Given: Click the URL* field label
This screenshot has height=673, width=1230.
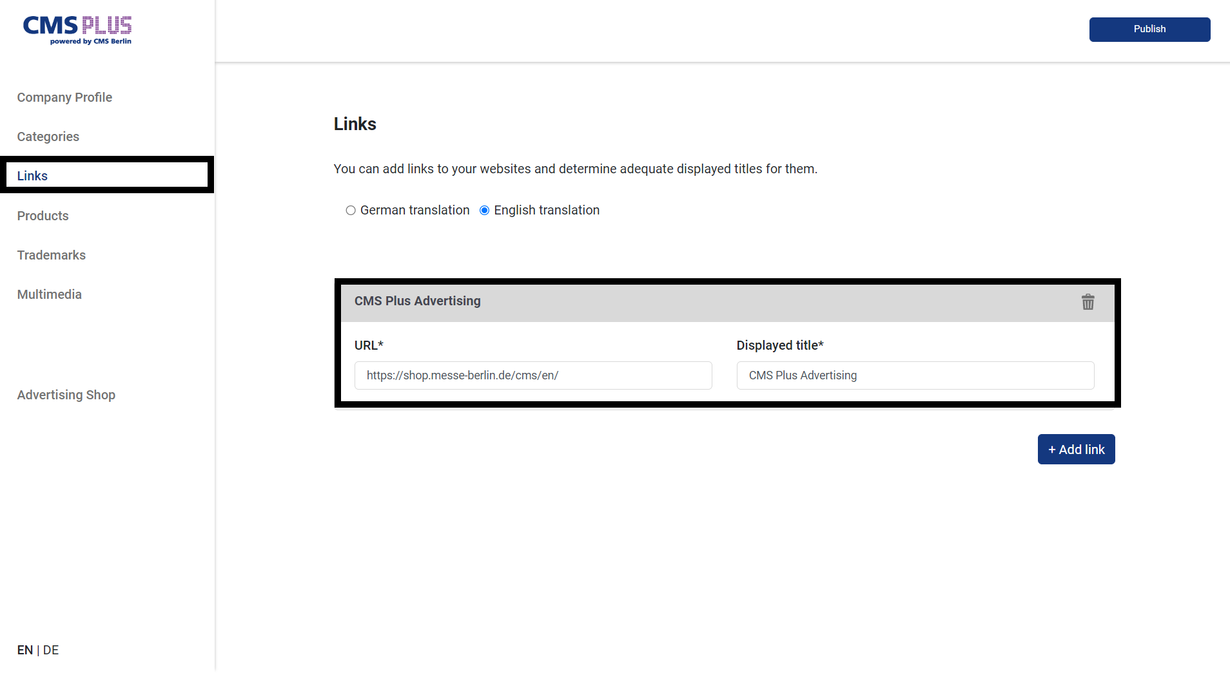Looking at the screenshot, I should coord(369,345).
